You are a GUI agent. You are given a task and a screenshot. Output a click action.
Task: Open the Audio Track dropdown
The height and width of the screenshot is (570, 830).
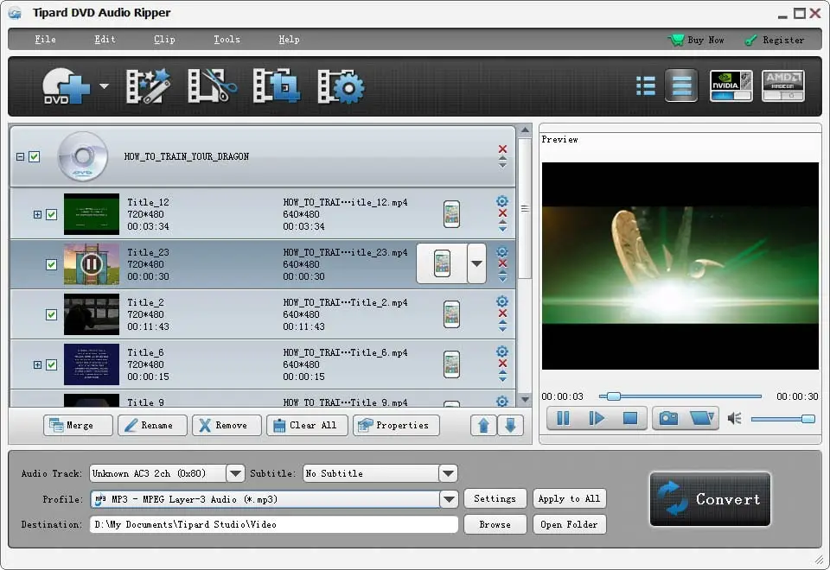[x=235, y=473]
